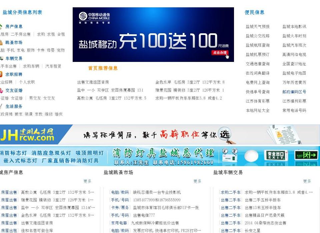Open listing 盐城市体育馆羽毛球俱乐部VIP卡一张
The width and height of the screenshot is (320, 233).
[x=166, y=207]
